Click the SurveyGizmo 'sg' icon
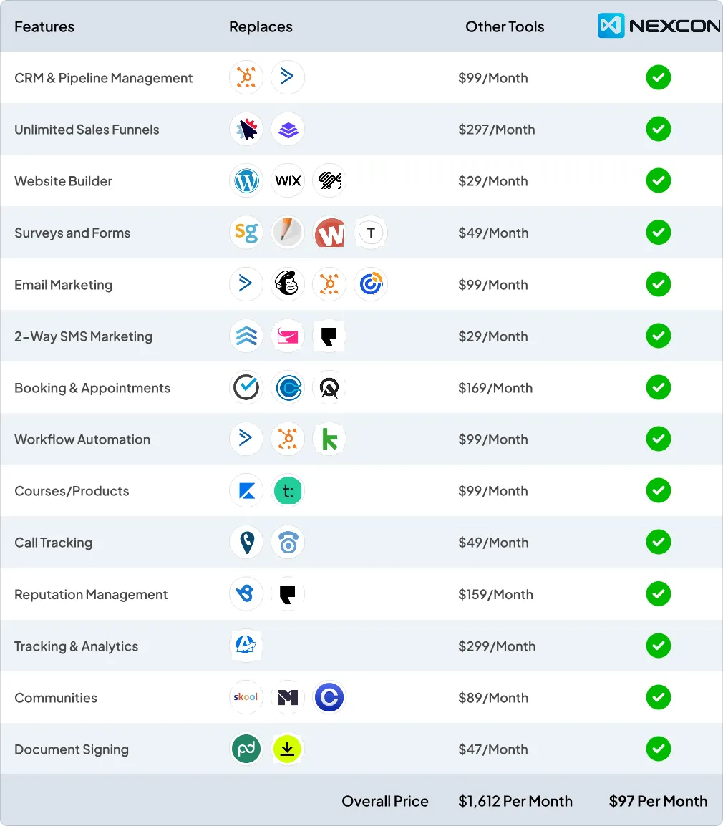This screenshot has width=723, height=826. tap(246, 233)
